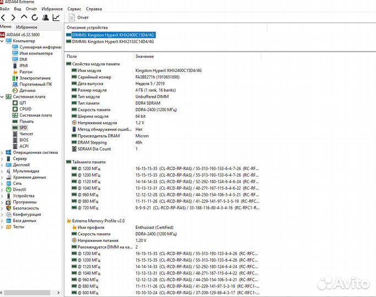This screenshot has width=376, height=297.
Task: Expand the Дисплей tree node
Action: tap(2, 165)
